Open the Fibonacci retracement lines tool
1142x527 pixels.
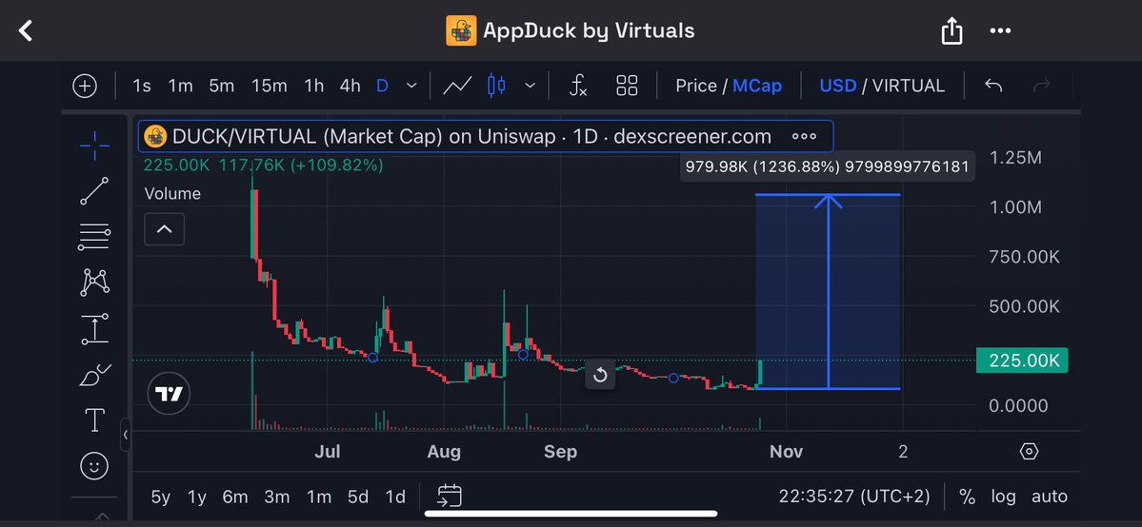tap(94, 237)
